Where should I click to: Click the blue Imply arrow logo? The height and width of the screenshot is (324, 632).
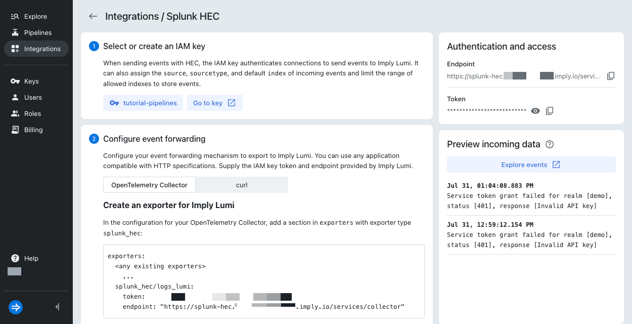pyautogui.click(x=16, y=307)
